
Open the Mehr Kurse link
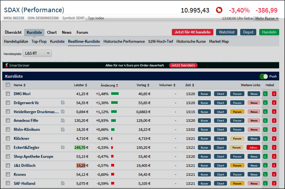pos(267,18)
